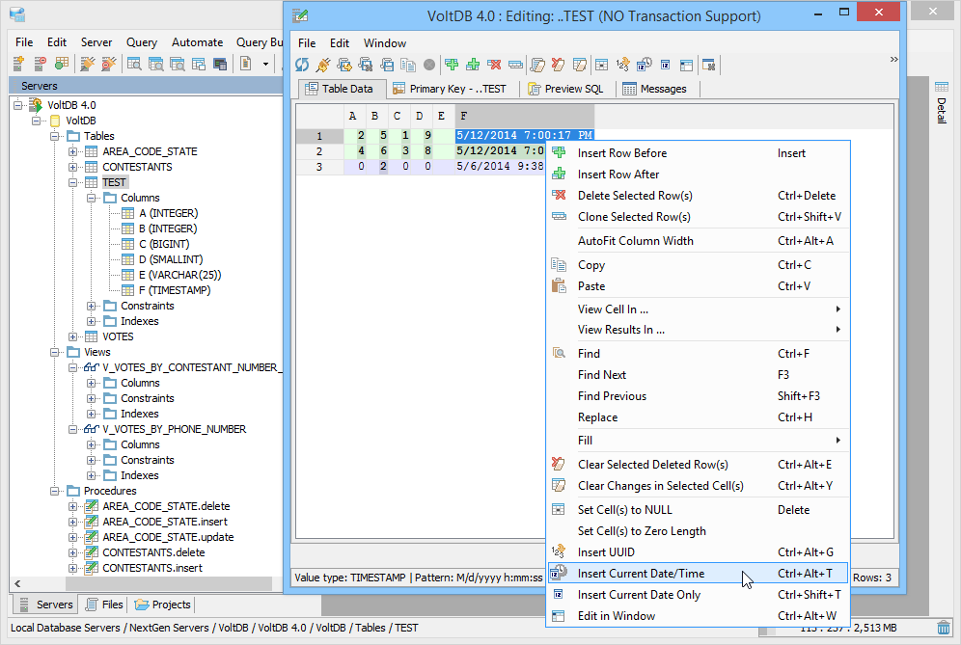Expand the VOTES table node
961x645 pixels.
tap(73, 336)
